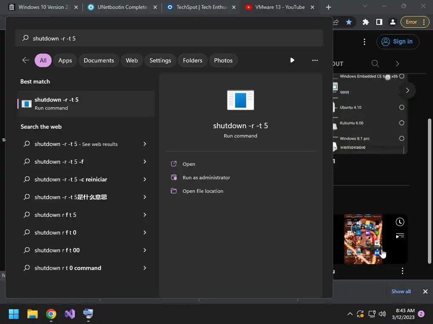Image resolution: width=433 pixels, height=324 pixels.
Task: Expand the Chinese text suggestion chevron
Action: click(x=145, y=197)
